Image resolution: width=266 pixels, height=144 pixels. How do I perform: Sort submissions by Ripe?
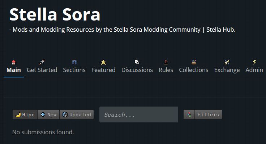tap(25, 114)
